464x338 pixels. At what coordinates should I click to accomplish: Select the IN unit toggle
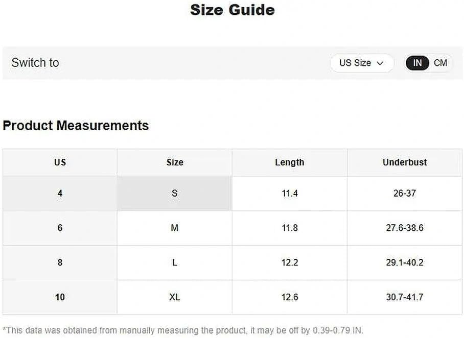pyautogui.click(x=417, y=63)
